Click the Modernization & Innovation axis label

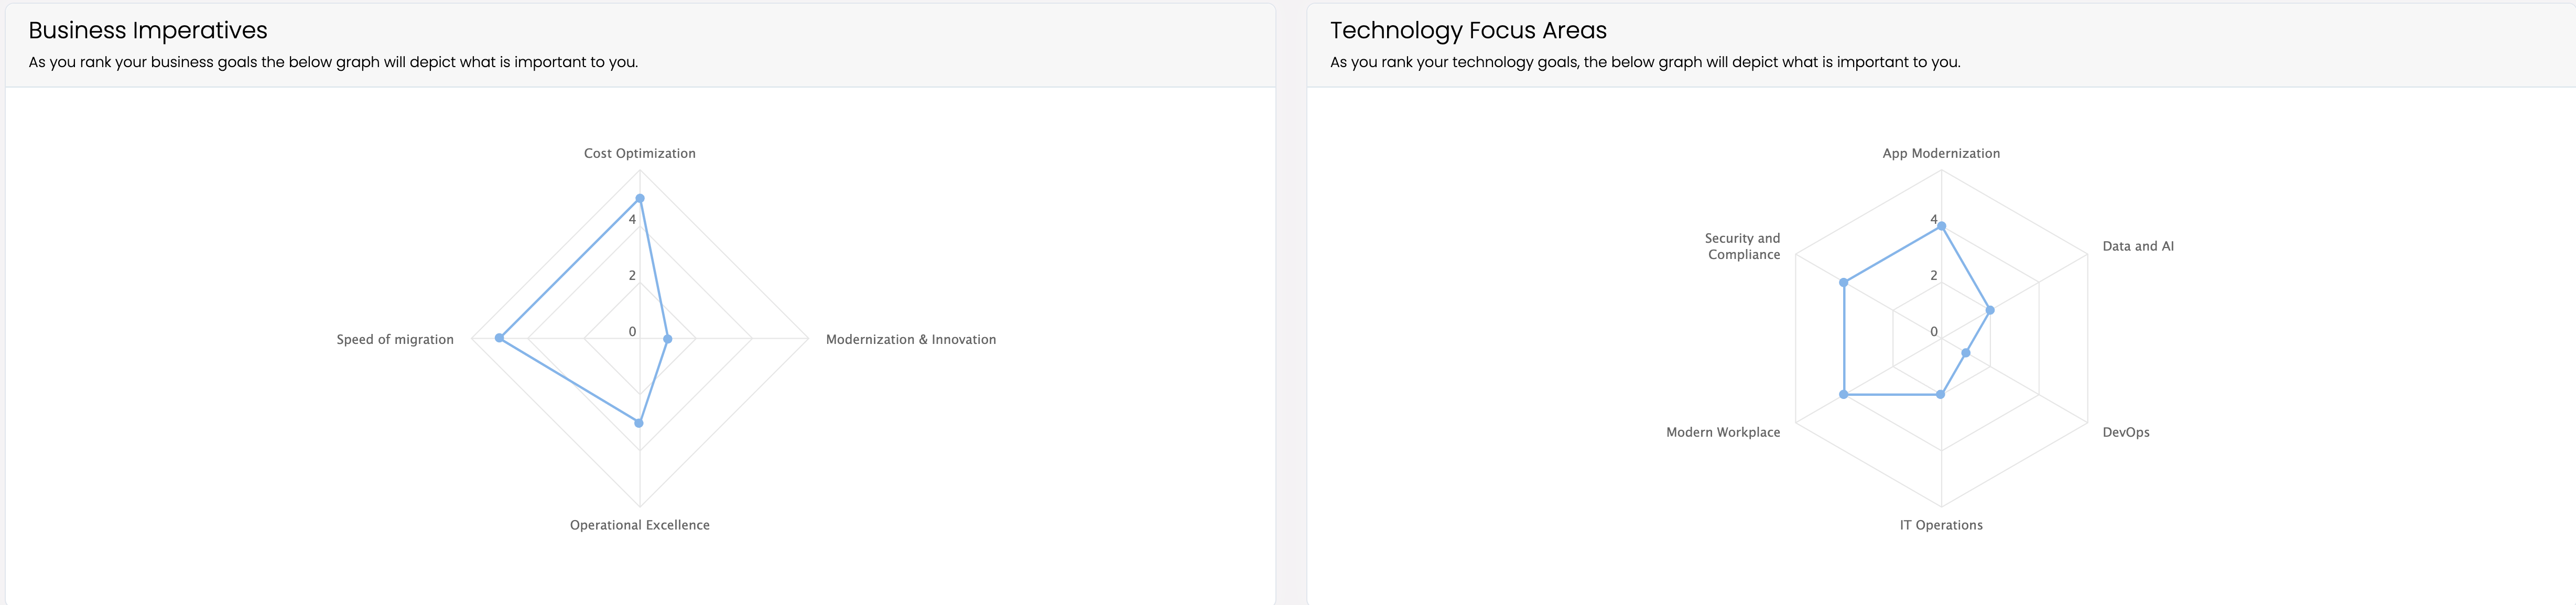point(911,339)
